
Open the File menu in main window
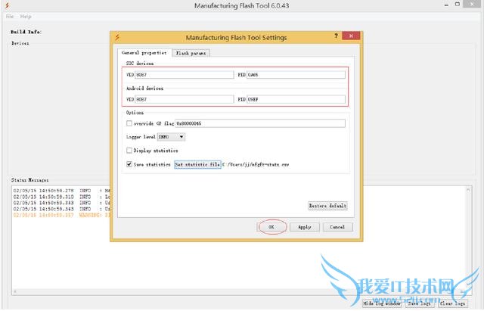click(10, 17)
